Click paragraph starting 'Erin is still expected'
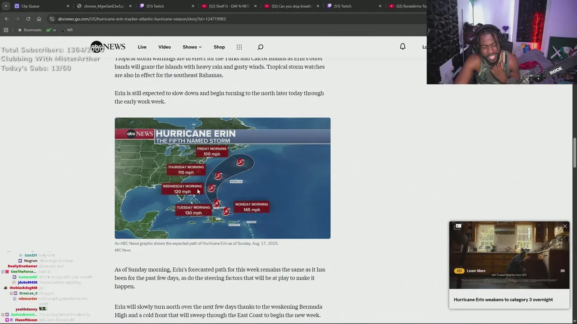This screenshot has width=577, height=324. pos(219,97)
